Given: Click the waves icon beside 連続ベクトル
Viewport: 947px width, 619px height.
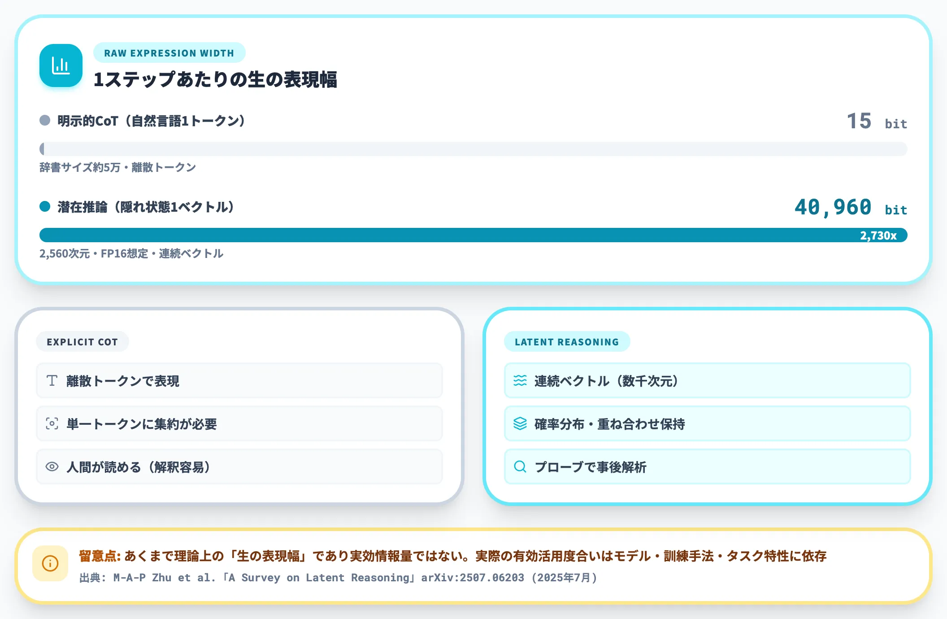Looking at the screenshot, I should point(520,381).
